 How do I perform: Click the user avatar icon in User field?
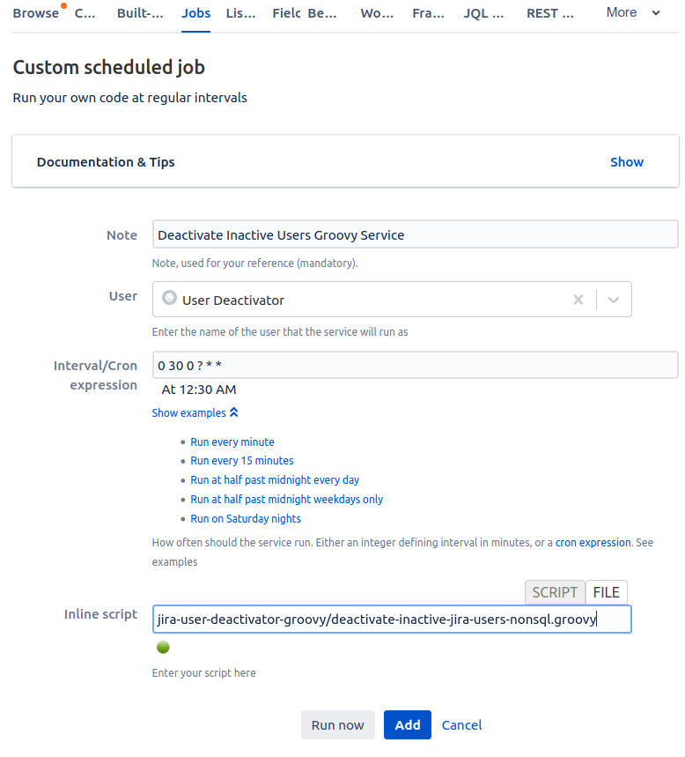click(x=170, y=299)
